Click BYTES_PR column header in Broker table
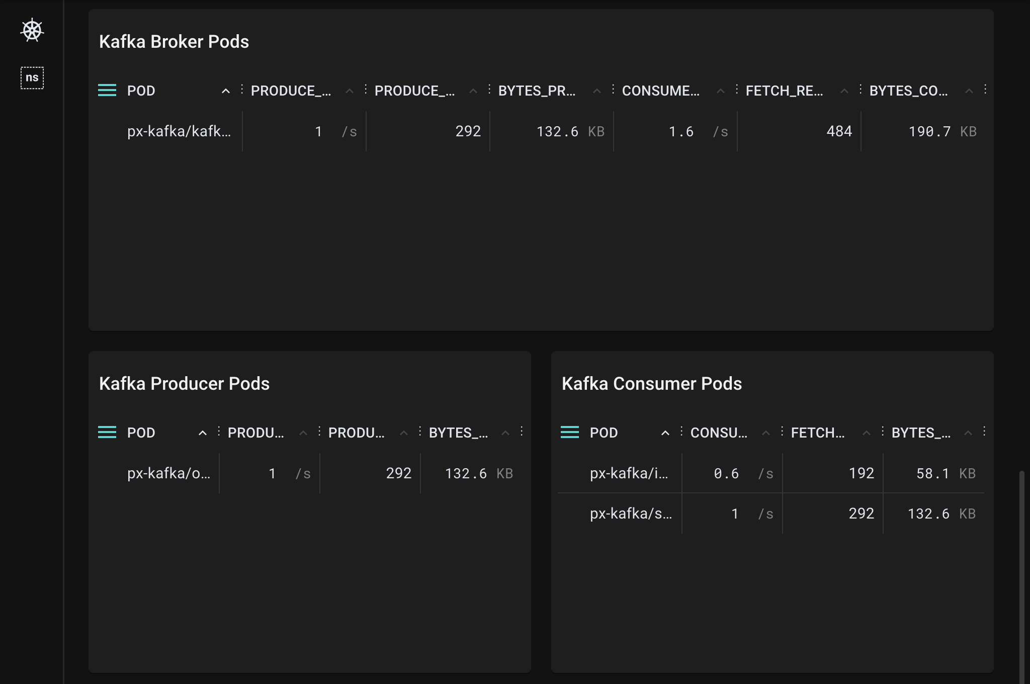Image resolution: width=1030 pixels, height=684 pixels. pos(537,91)
